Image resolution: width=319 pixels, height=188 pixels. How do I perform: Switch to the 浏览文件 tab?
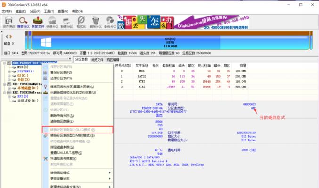[x=97, y=60]
